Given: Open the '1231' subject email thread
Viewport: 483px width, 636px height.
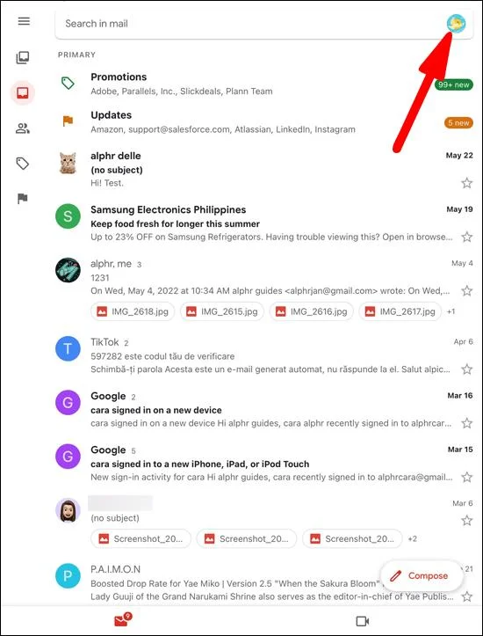Looking at the screenshot, I should coord(264,289).
